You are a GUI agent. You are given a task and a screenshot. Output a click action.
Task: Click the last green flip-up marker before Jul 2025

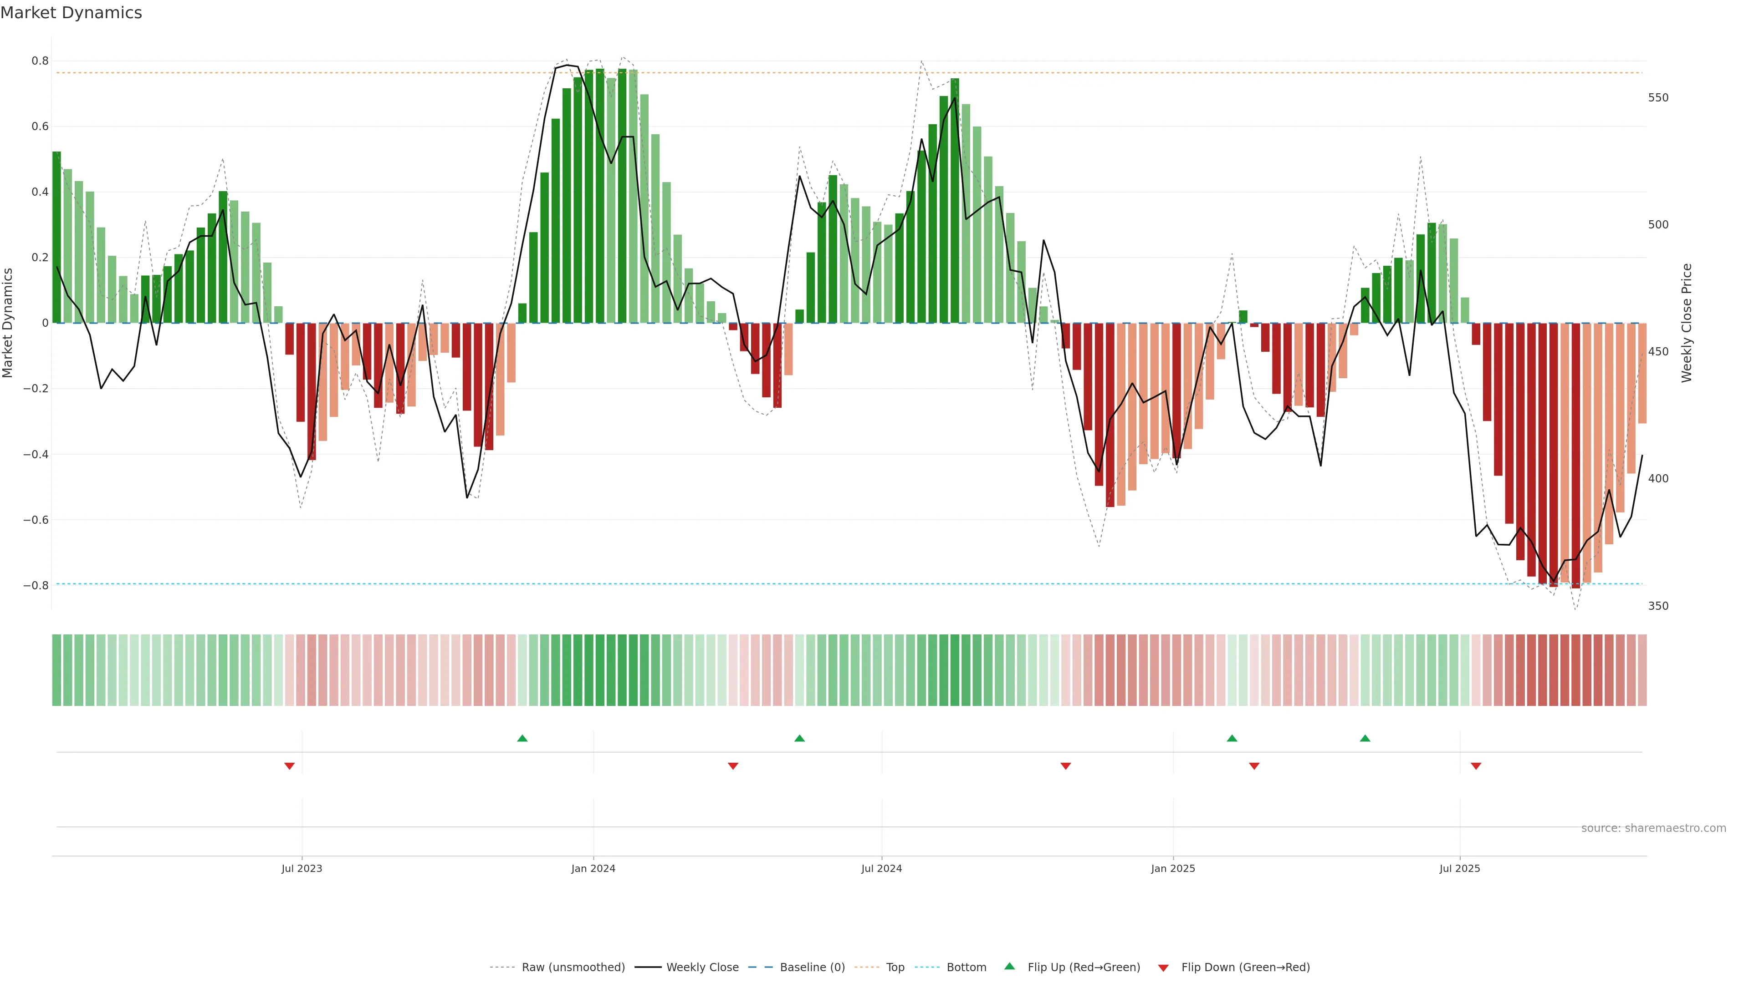click(1365, 738)
